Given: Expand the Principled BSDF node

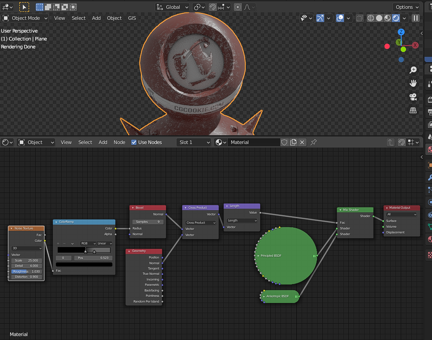Looking at the screenshot, I should click(x=258, y=256).
